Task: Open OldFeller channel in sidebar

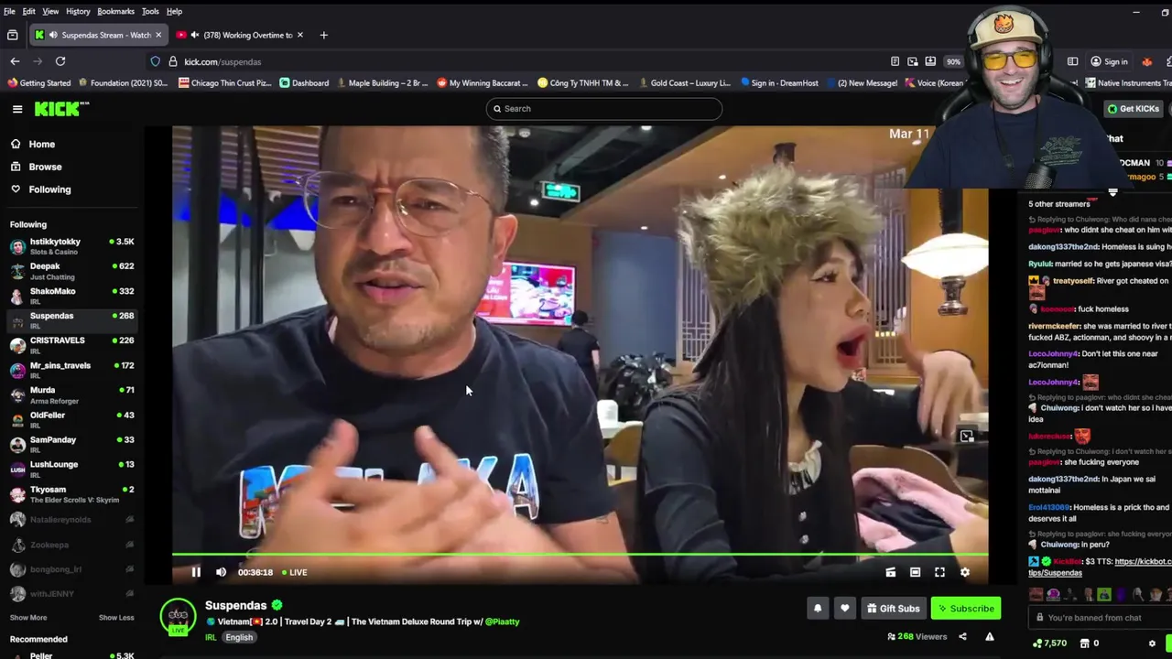Action: point(71,419)
